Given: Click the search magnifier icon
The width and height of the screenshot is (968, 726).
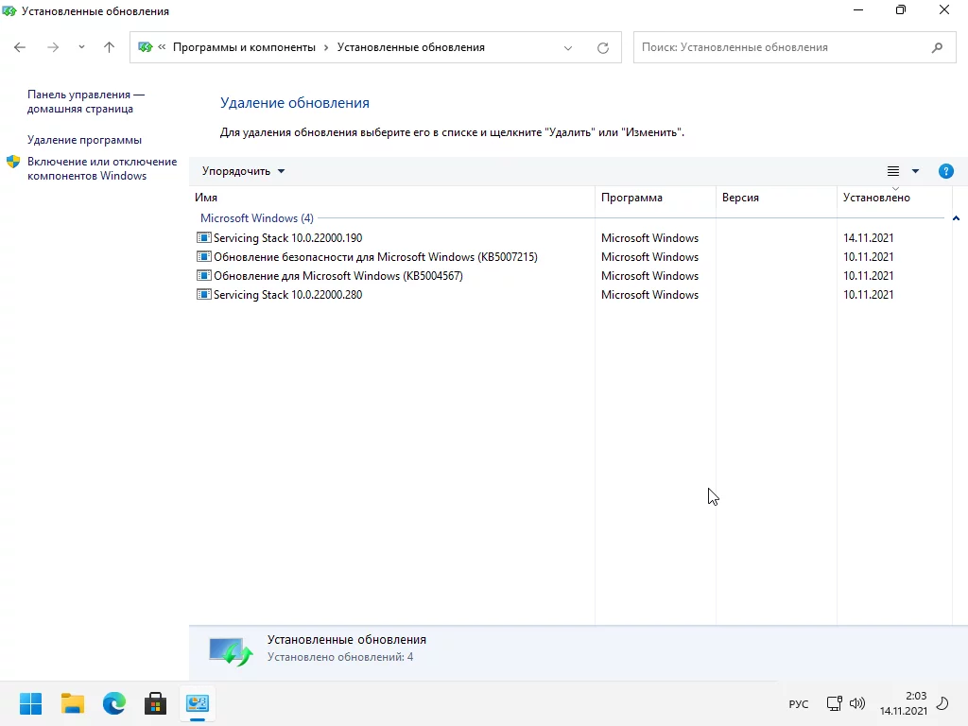Looking at the screenshot, I should tap(937, 47).
